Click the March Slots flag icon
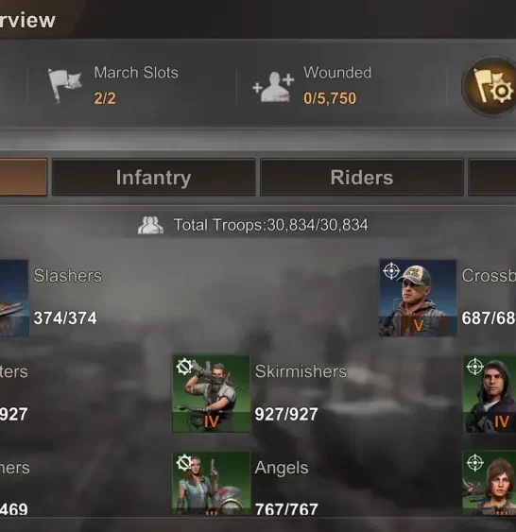This screenshot has width=516, height=532. point(64,85)
